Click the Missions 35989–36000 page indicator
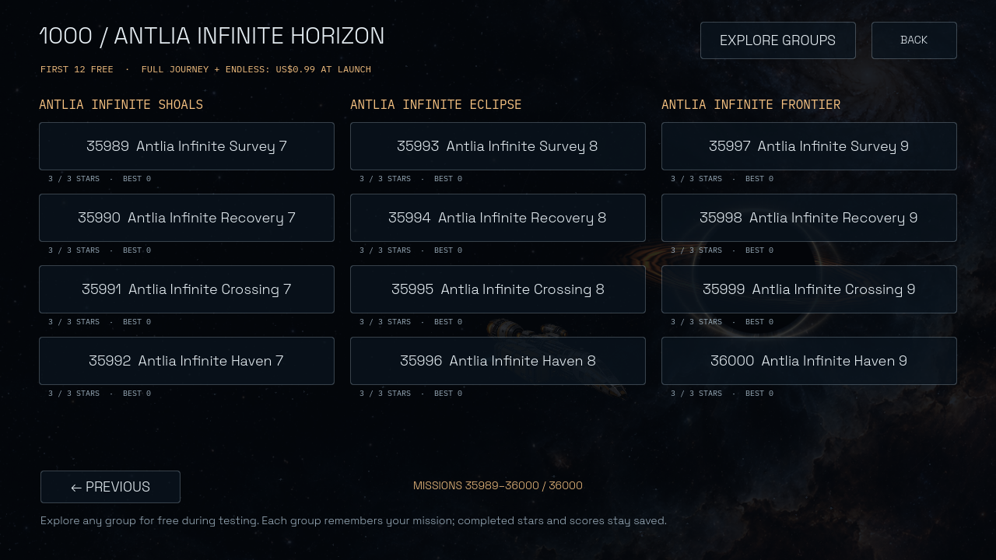This screenshot has height=560, width=996. click(x=498, y=485)
